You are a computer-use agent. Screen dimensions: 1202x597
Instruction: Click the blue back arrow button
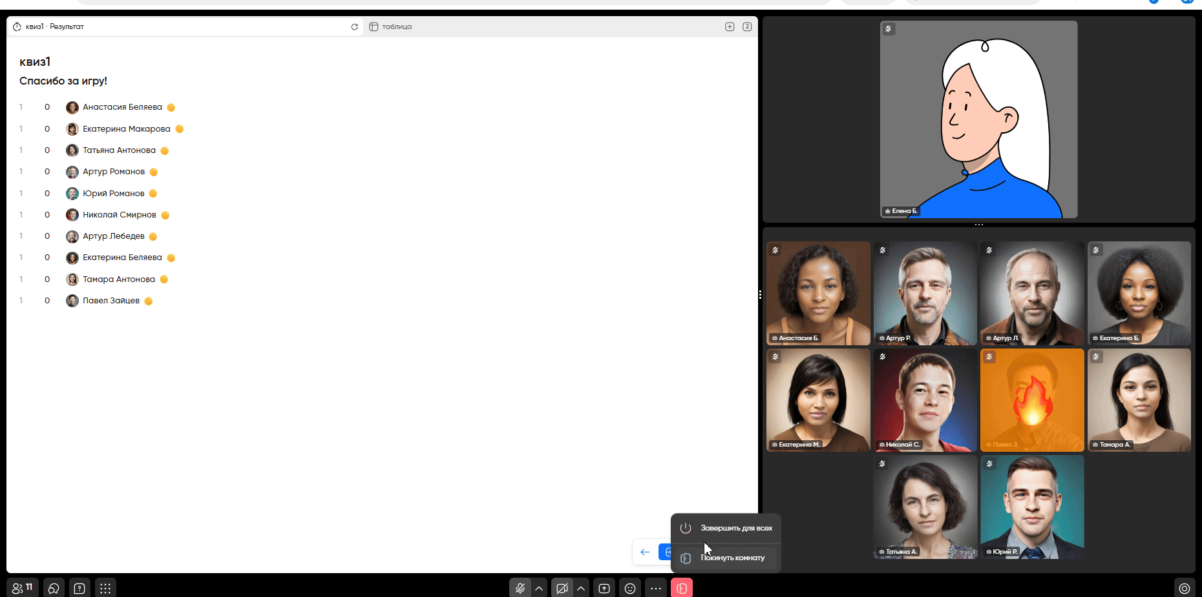(x=645, y=552)
